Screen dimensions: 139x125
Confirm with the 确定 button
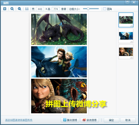point(111,120)
